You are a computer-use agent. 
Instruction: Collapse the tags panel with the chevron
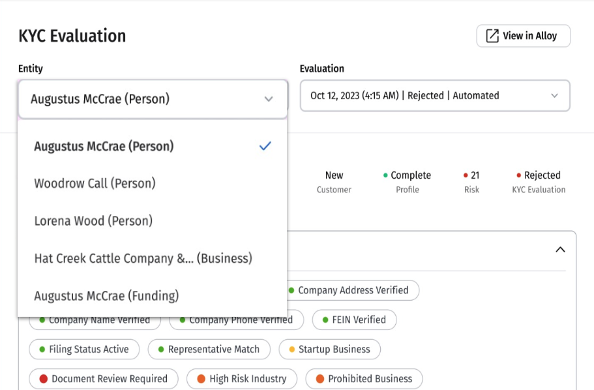coord(560,250)
